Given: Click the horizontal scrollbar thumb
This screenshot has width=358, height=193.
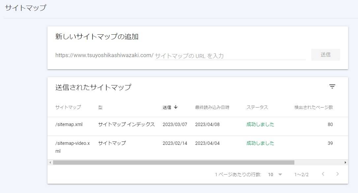Looking at the screenshot, I should point(173,163).
